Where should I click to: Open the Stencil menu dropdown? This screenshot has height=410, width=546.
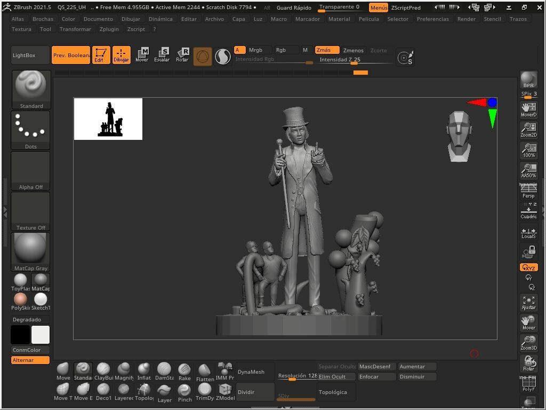492,19
